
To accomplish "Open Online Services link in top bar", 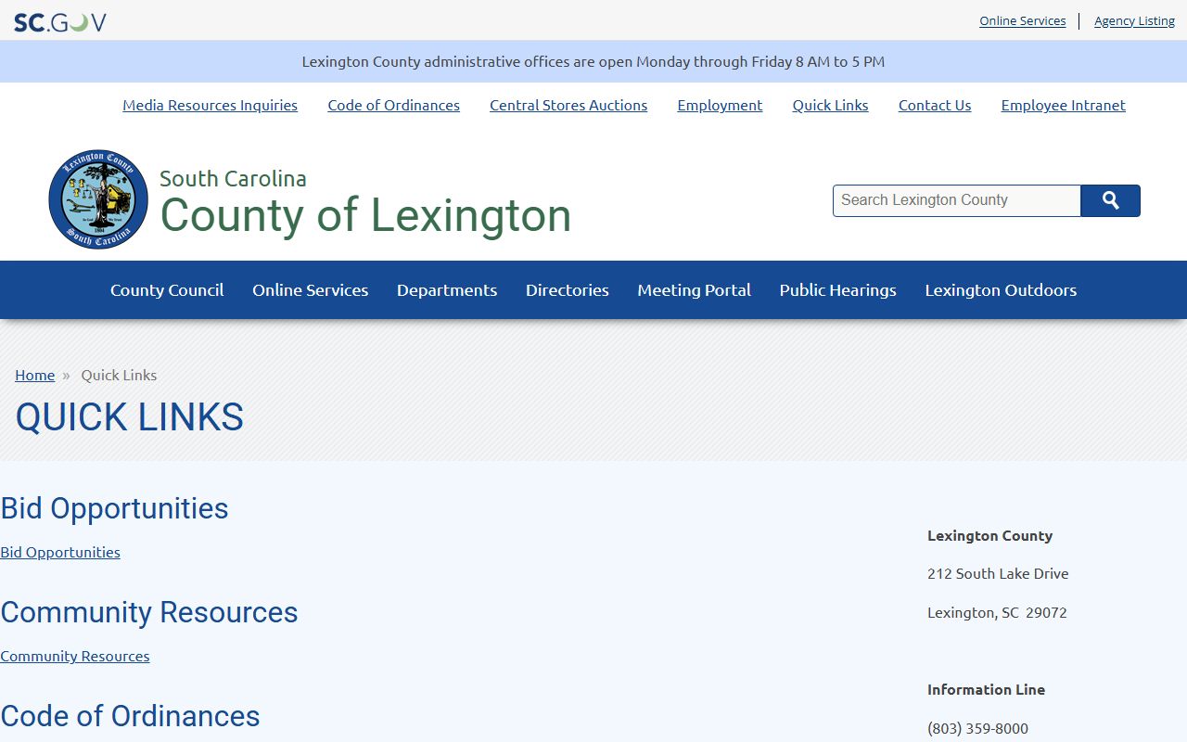I will [x=1022, y=20].
